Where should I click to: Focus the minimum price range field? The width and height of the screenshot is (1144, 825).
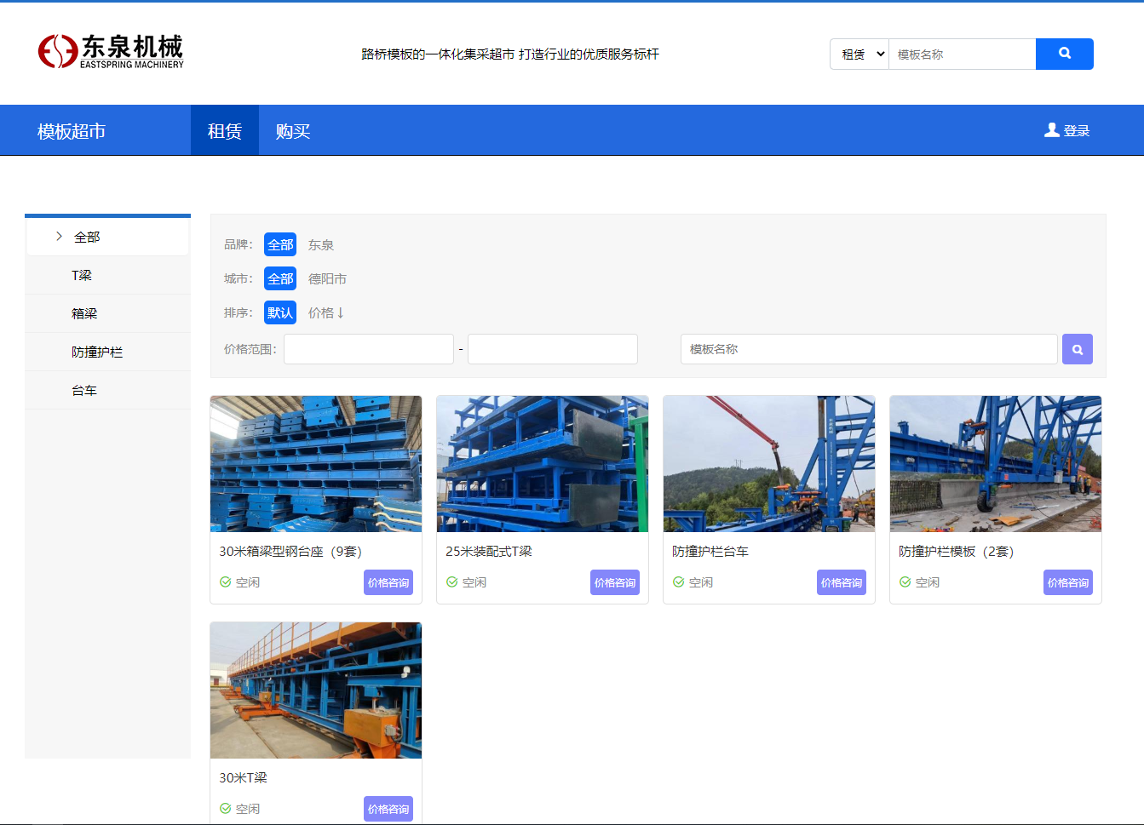(x=369, y=349)
